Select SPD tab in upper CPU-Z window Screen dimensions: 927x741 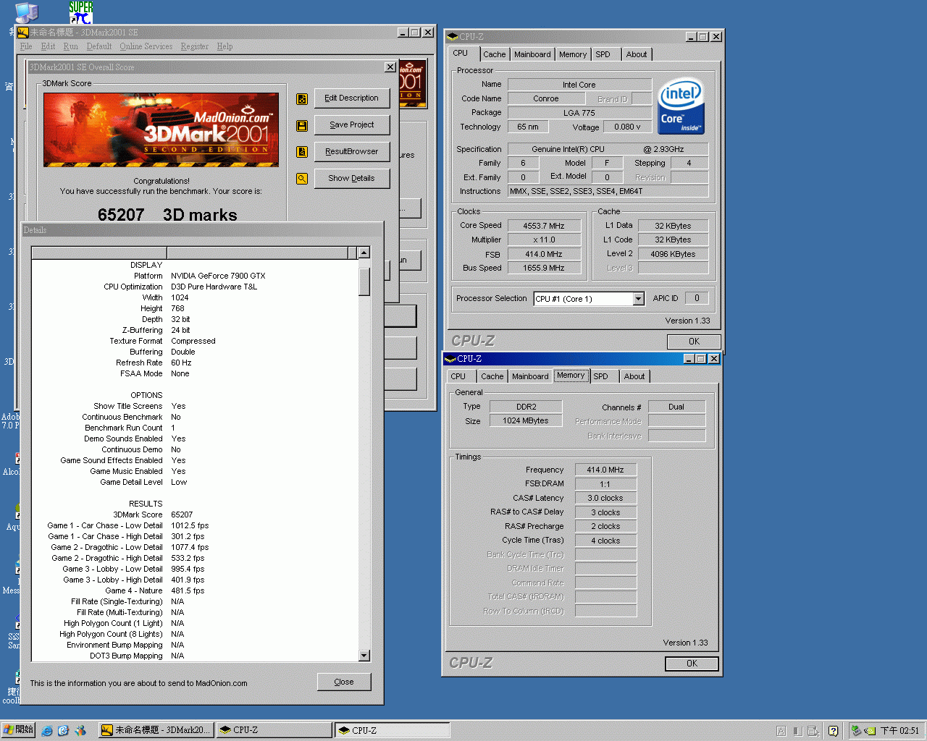603,54
